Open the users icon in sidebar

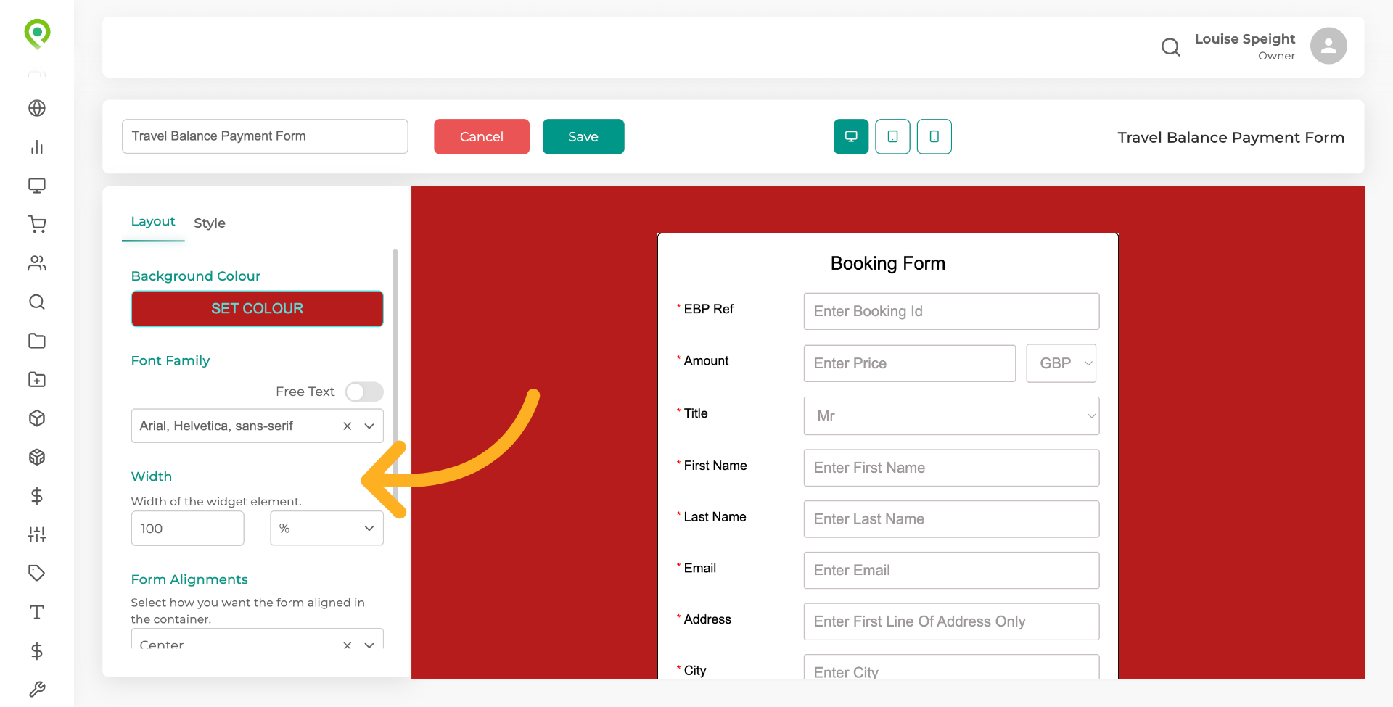coord(37,263)
